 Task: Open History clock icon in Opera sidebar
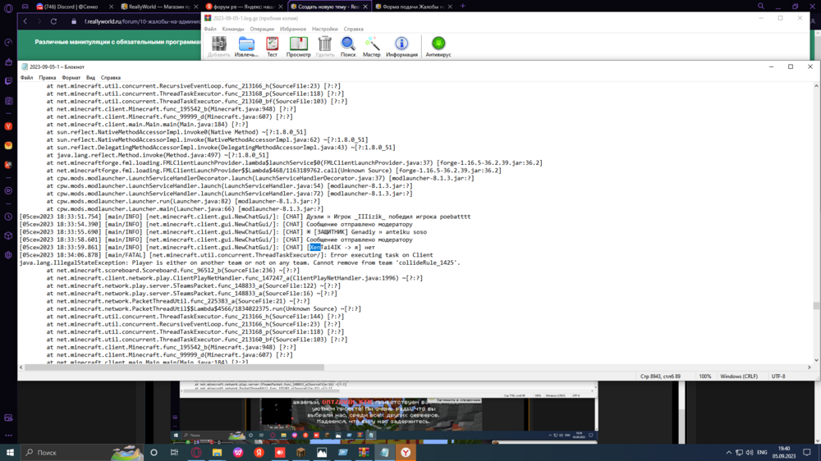[8, 217]
